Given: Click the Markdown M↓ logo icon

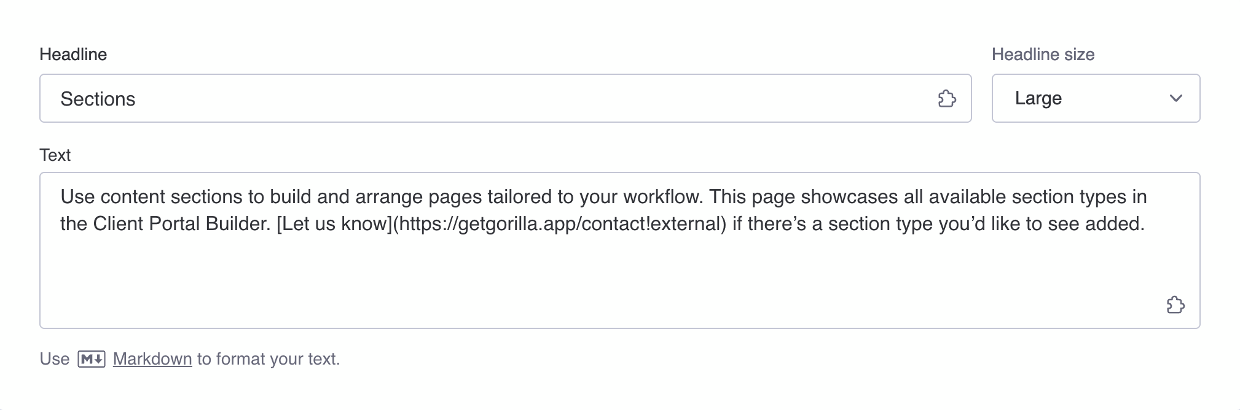Looking at the screenshot, I should click(92, 359).
